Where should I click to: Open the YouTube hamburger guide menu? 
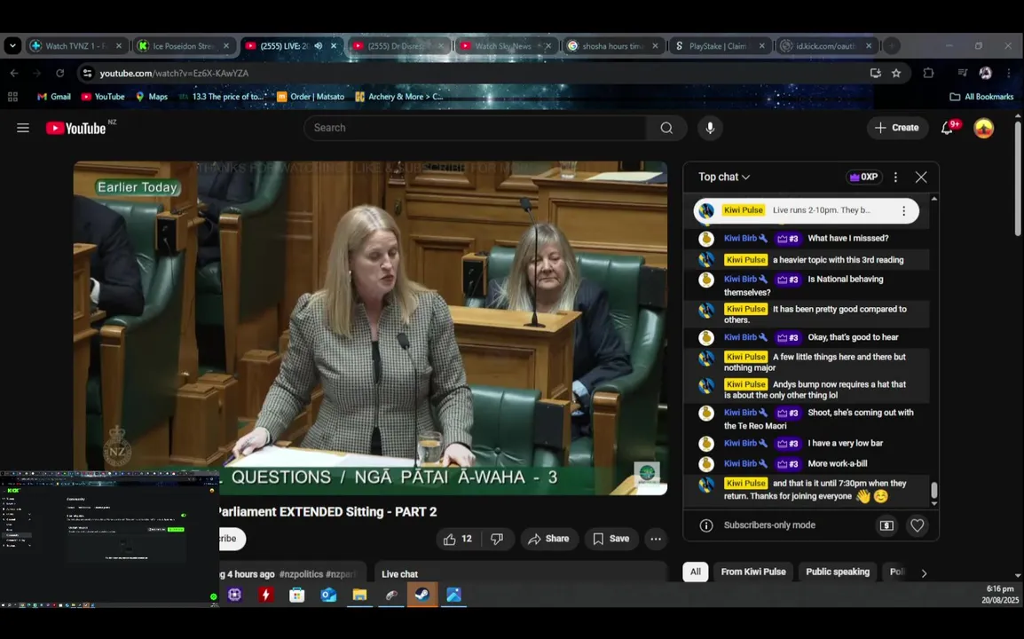(23, 128)
